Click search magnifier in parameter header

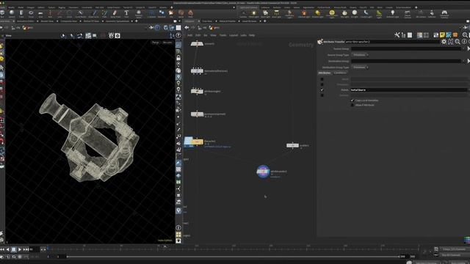pos(458,42)
